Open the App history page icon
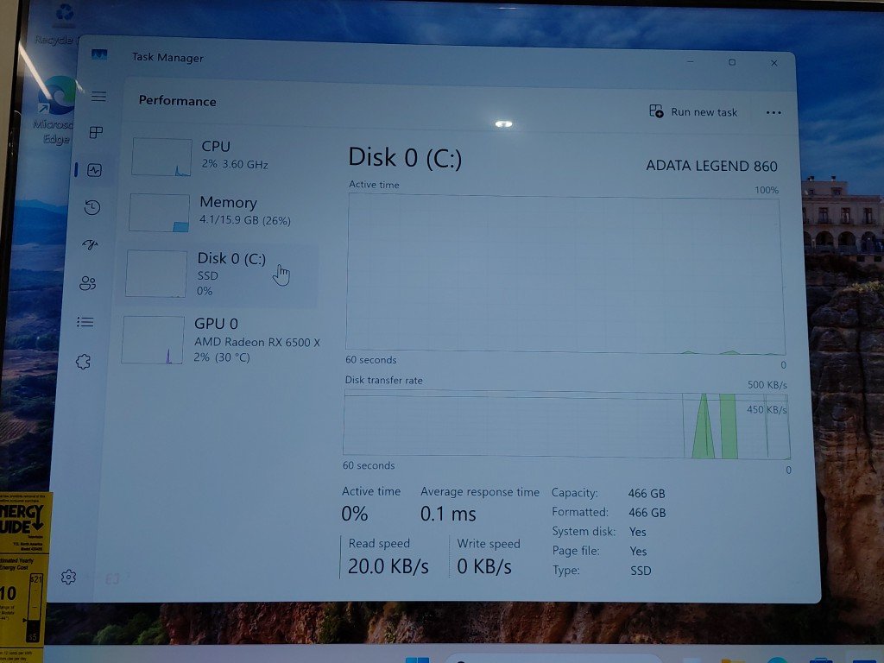Image resolution: width=884 pixels, height=663 pixels. [92, 207]
